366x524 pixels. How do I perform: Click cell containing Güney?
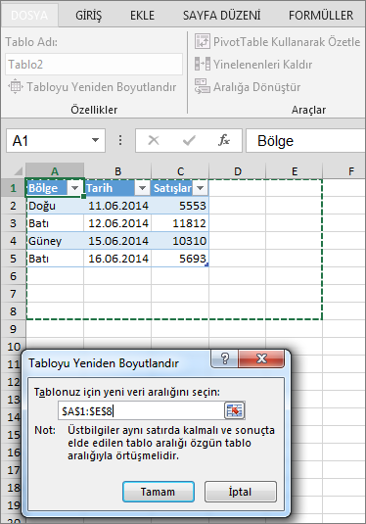click(55, 241)
